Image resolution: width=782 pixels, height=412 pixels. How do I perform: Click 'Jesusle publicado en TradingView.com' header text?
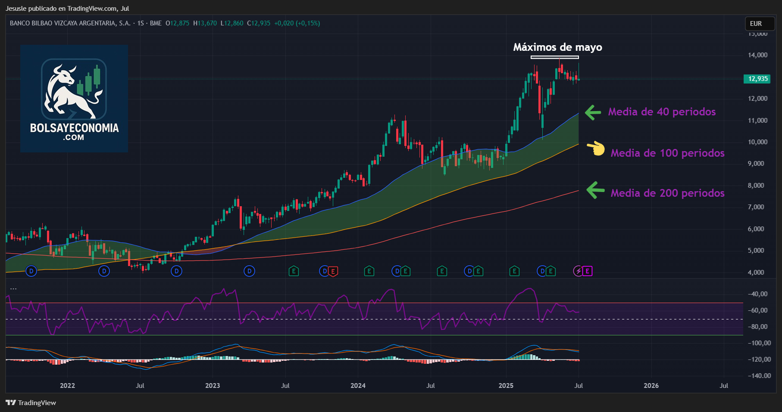pyautogui.click(x=61, y=9)
